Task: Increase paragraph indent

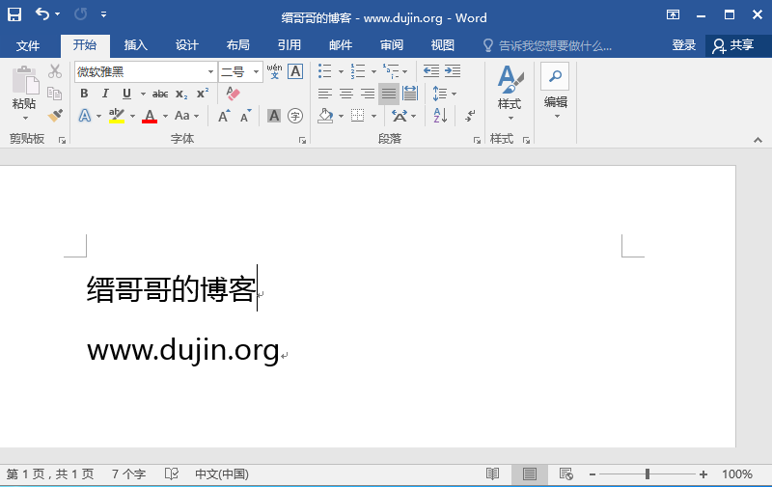Action: tap(453, 71)
